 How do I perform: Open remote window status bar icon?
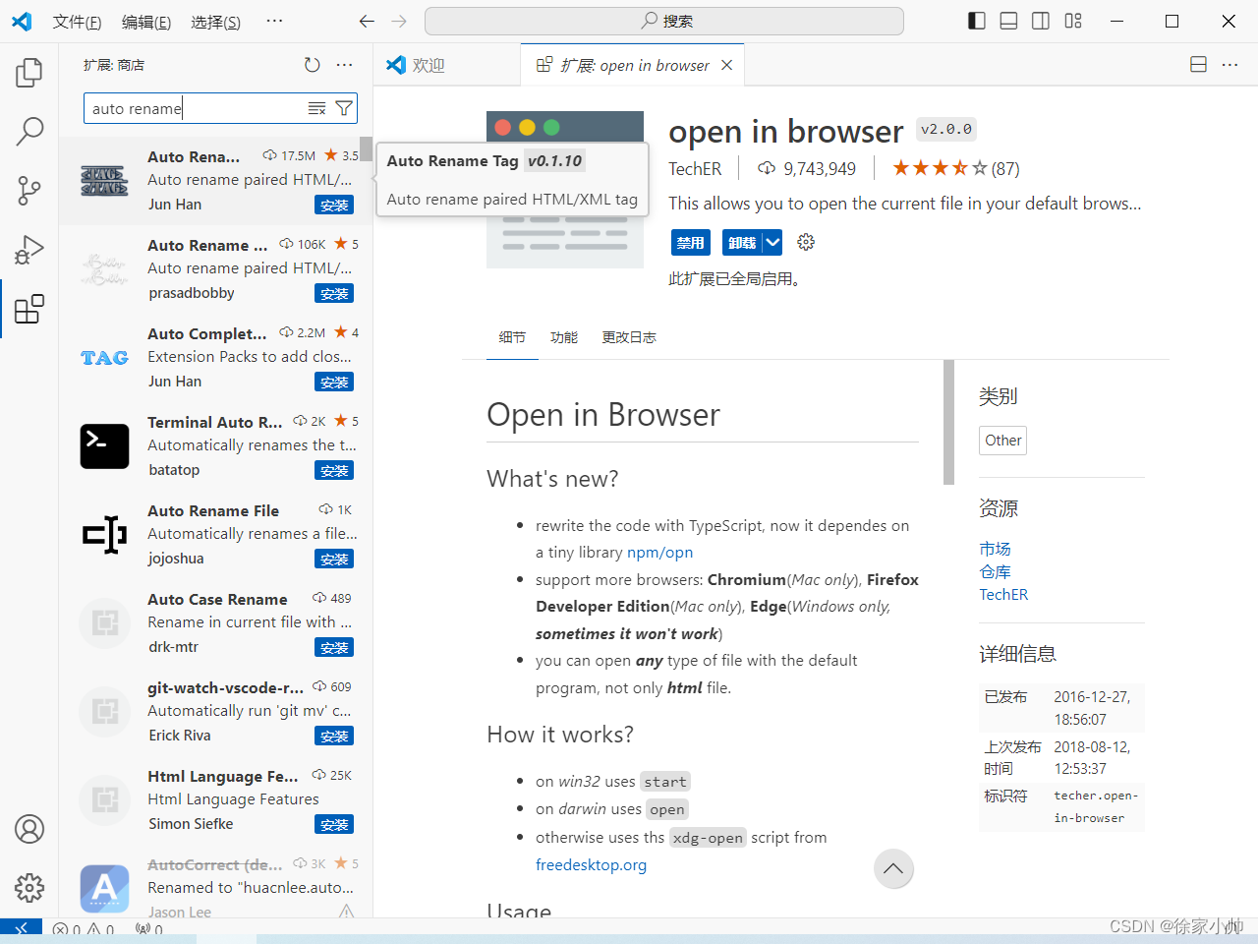pyautogui.click(x=21, y=928)
